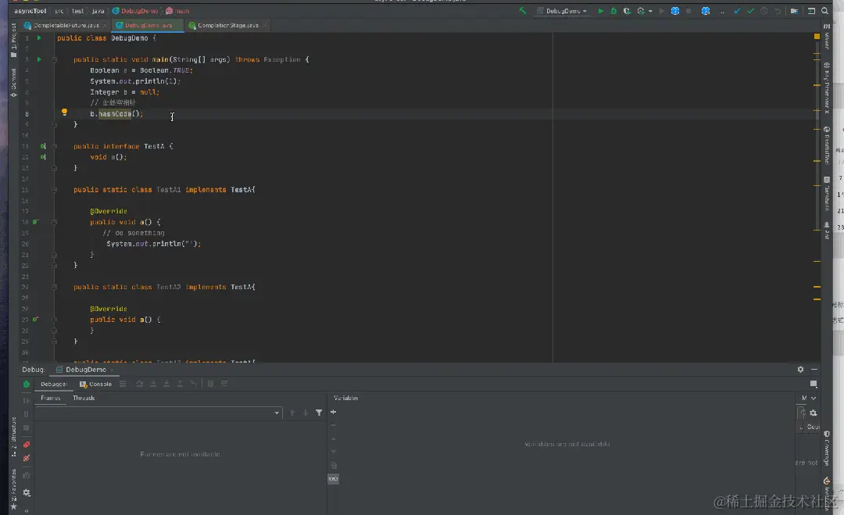
Task: Open Search Everywhere magnifier icon
Action: click(x=824, y=11)
